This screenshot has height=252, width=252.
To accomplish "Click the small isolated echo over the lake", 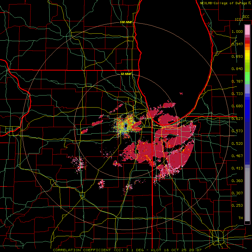I will point(181,93).
